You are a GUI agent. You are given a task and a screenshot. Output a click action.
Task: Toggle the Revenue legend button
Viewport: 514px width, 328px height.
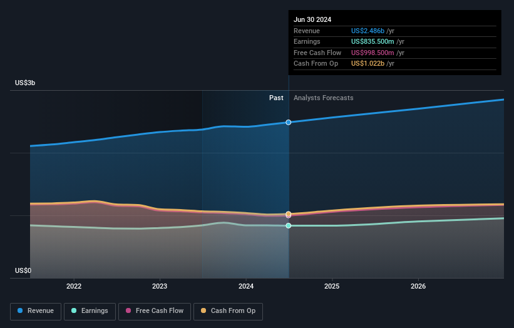[x=36, y=311]
